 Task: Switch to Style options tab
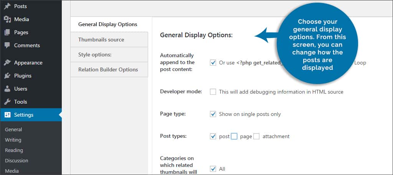tap(109, 54)
